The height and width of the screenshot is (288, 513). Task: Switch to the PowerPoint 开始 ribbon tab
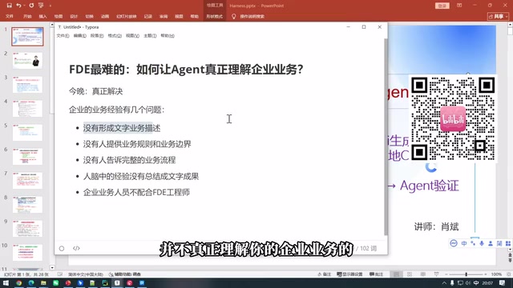click(x=27, y=16)
